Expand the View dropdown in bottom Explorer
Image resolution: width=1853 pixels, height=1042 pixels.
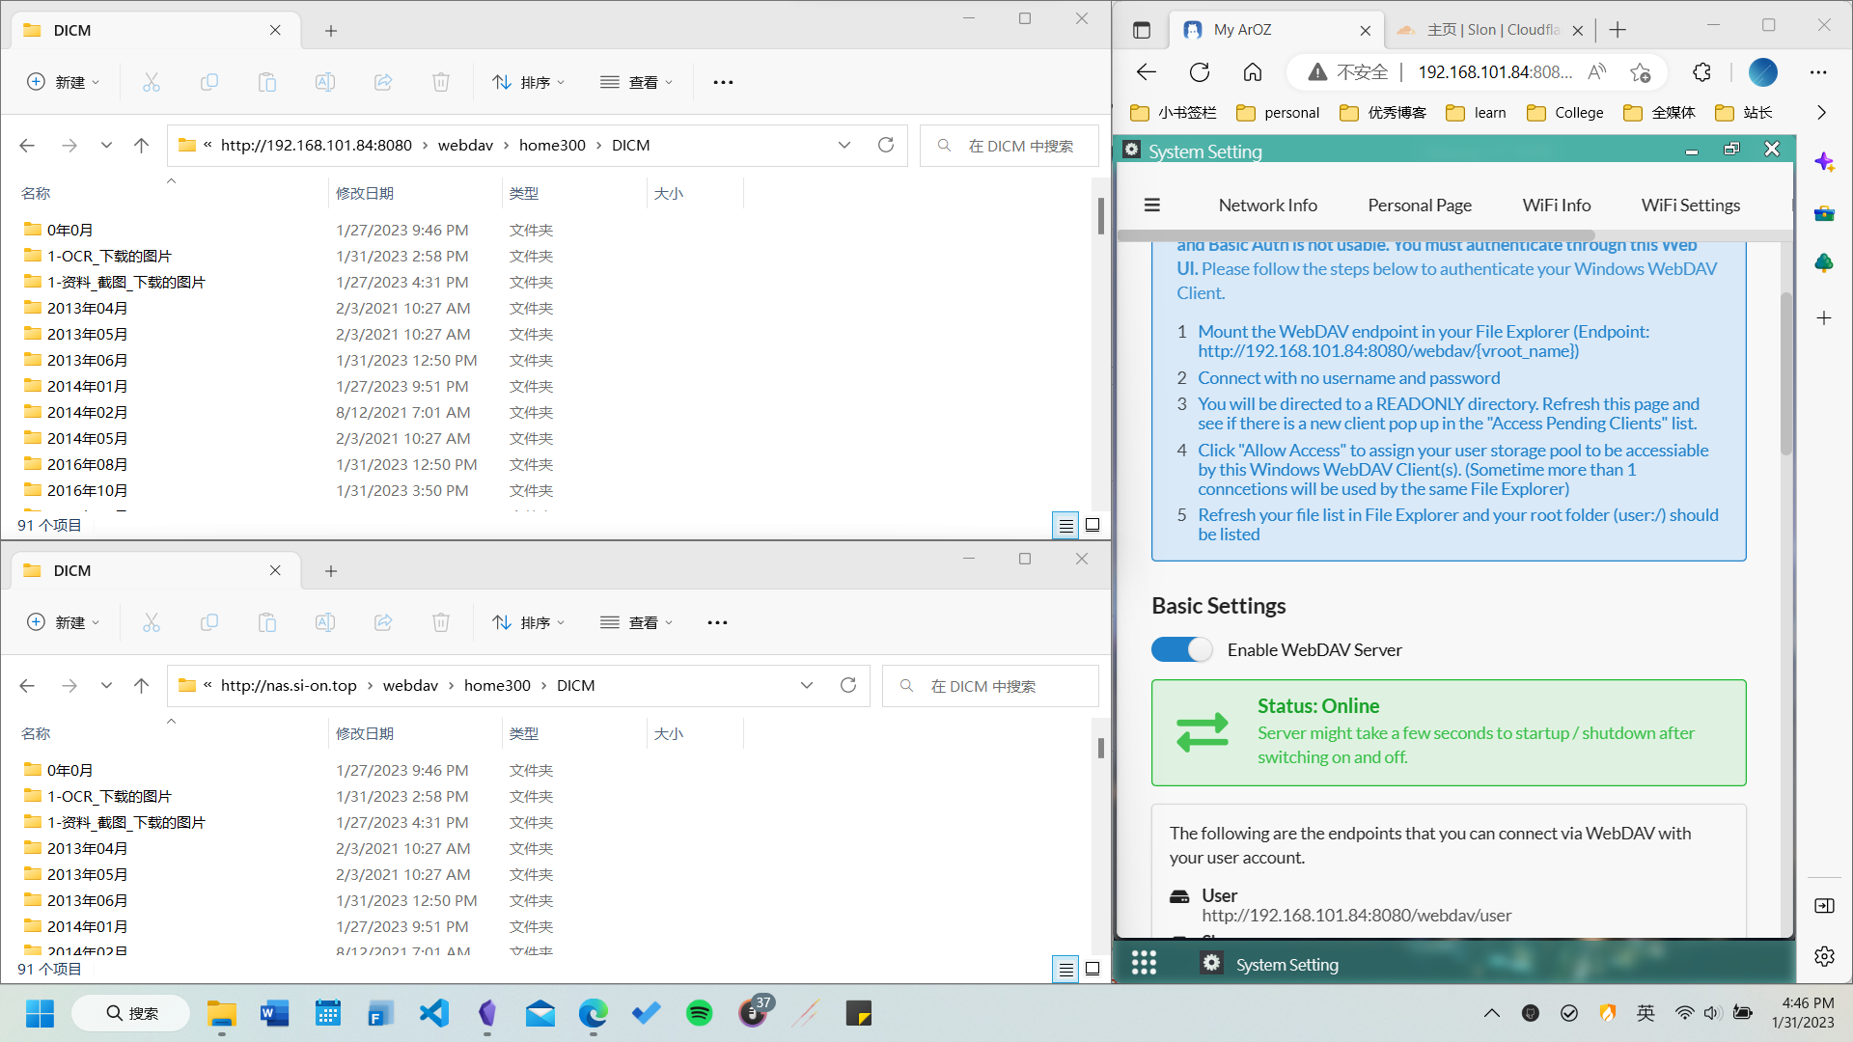636,622
